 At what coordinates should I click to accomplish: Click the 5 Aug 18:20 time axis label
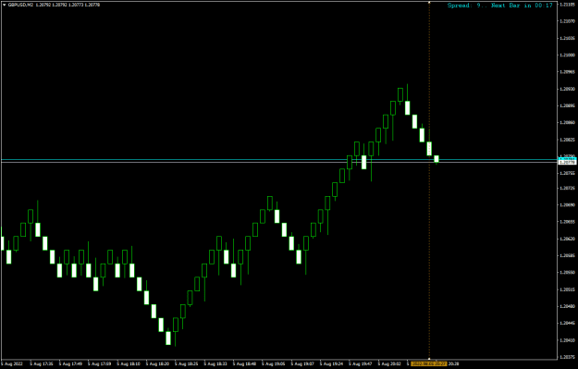158,363
